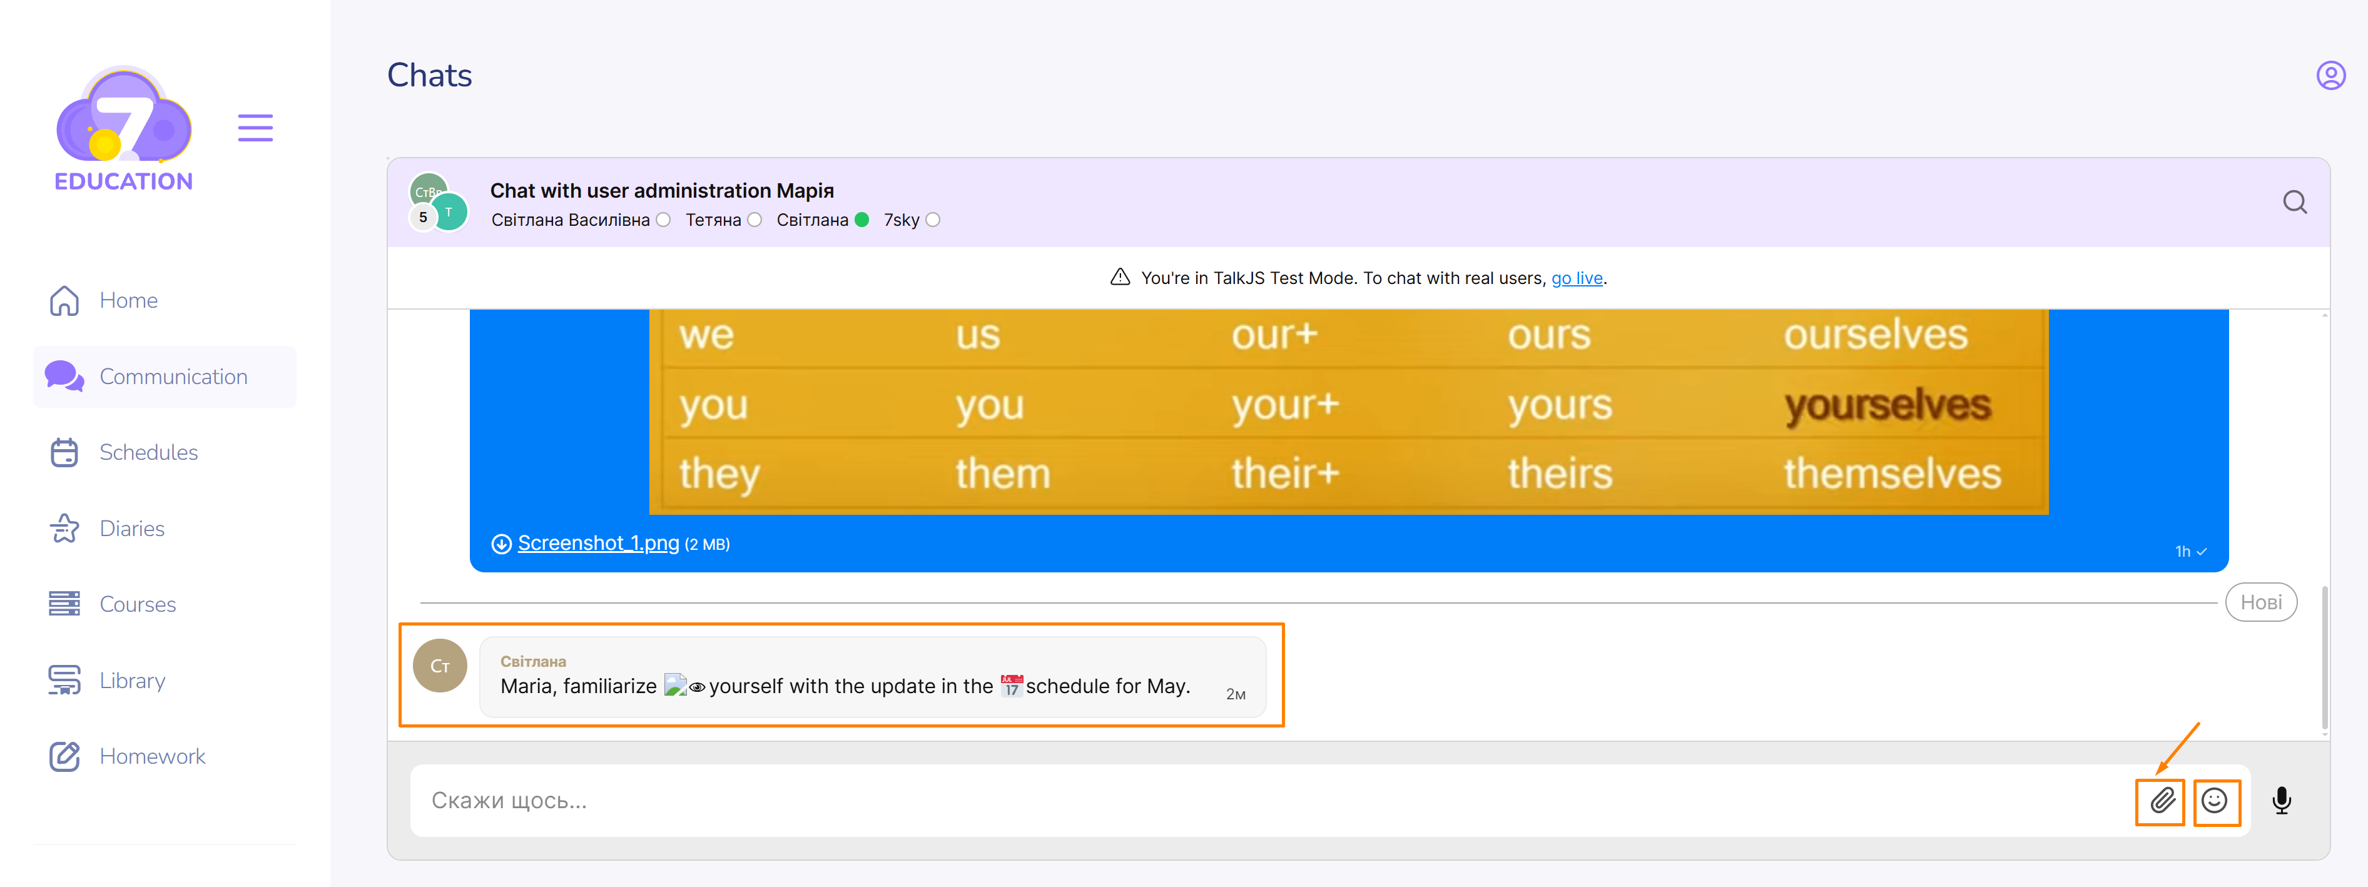Open the emoji picker smiley icon
The width and height of the screenshot is (2368, 887).
point(2215,801)
